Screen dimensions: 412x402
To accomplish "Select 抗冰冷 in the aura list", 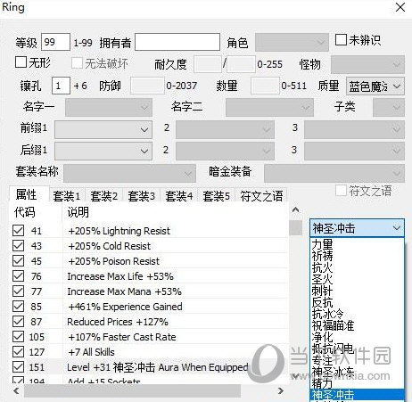I will (x=357, y=314).
